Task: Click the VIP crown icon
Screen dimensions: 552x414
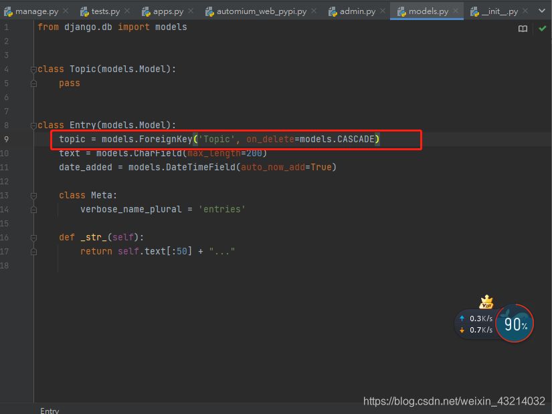Action: (x=486, y=302)
